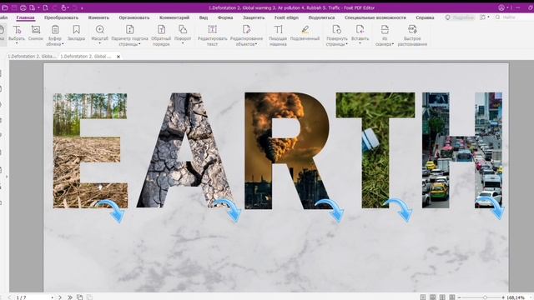Open file using the folder icon
Viewport: 534px width, 300px height.
[x=5, y=7]
